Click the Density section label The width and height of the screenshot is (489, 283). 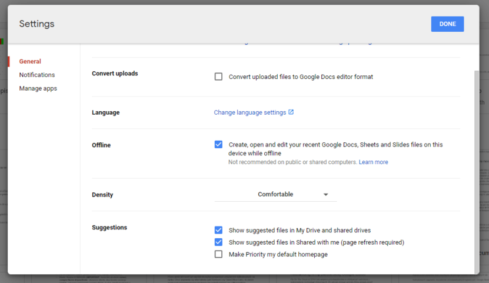[102, 195]
